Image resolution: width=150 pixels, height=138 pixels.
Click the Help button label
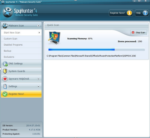(138, 13)
